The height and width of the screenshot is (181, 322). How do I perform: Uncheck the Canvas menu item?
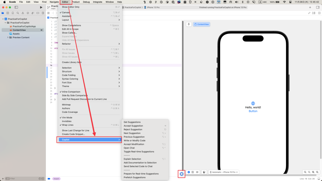coord(89,12)
